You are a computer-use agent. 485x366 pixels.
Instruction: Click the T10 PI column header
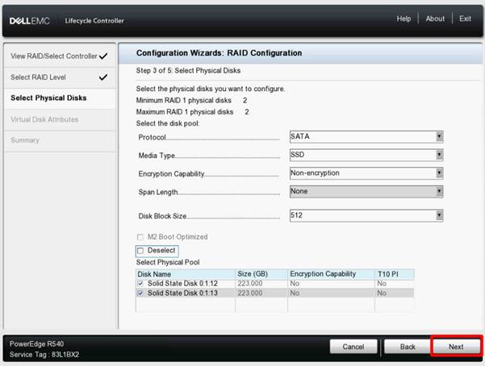[x=395, y=274]
